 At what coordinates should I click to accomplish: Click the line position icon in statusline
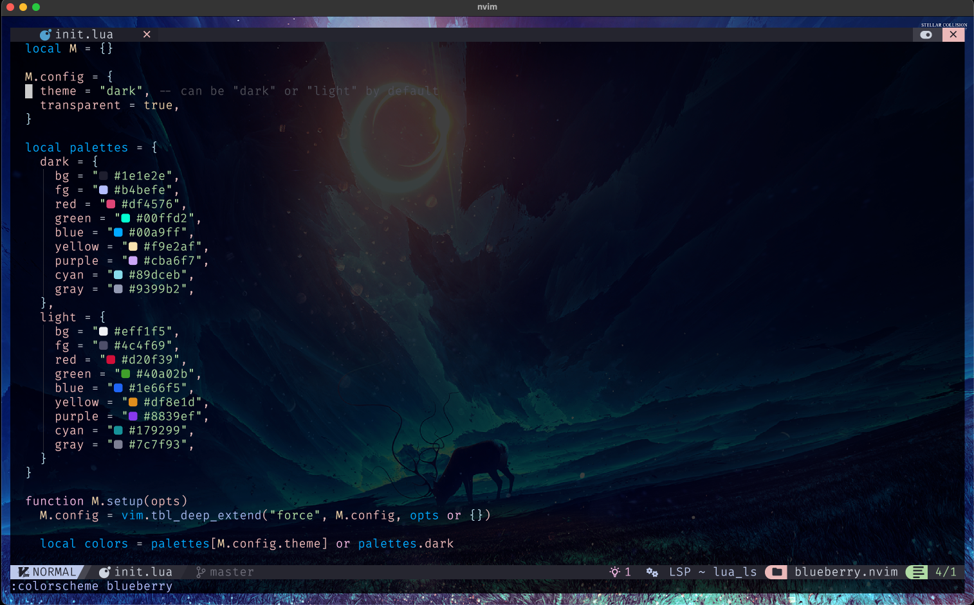(x=917, y=572)
